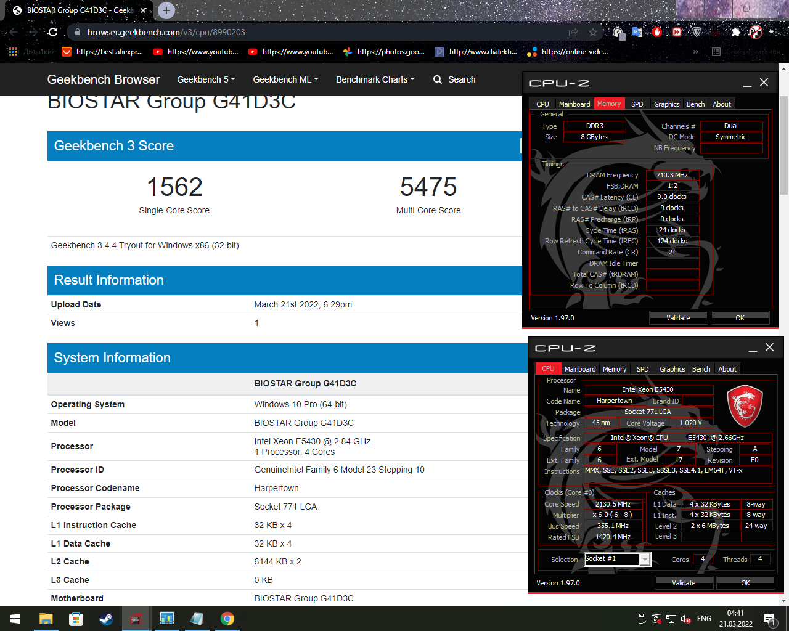The image size is (789, 631).
Task: Click OK in the lower CPU-Z window
Action: [745, 583]
